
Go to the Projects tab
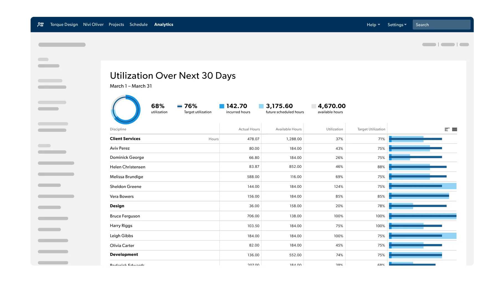[116, 25]
